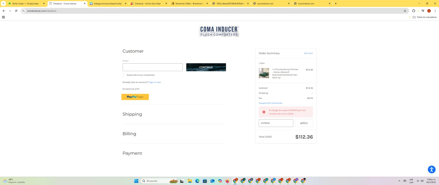Close the Verify Codes SimplyCodes tab
Screen dimensions: 439x185
tap(44, 4)
